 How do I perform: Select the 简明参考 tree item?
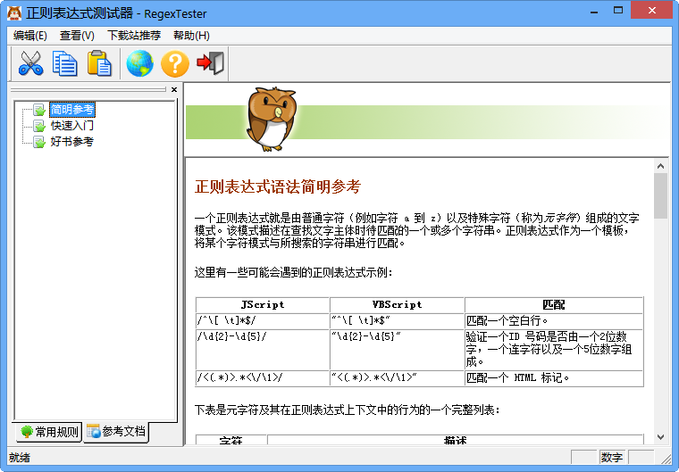pyautogui.click(x=71, y=110)
